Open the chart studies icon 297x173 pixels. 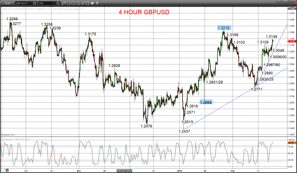point(68,3)
